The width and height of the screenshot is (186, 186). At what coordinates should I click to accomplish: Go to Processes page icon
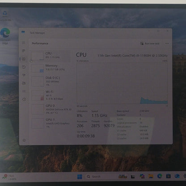pyautogui.click(x=23, y=51)
